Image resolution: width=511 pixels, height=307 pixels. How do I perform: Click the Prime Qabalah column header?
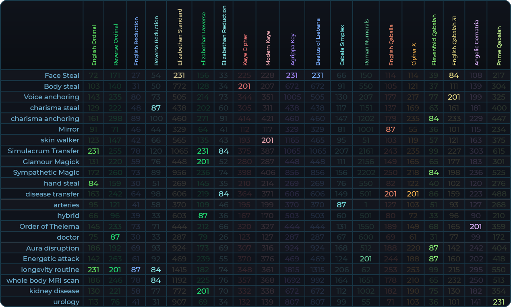(499, 46)
